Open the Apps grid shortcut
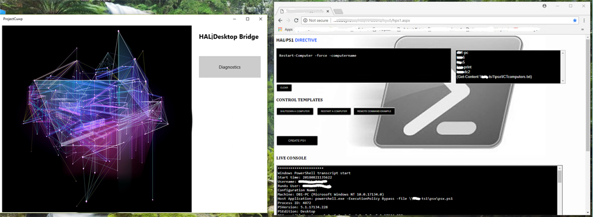The height and width of the screenshot is (217, 593). [285, 29]
